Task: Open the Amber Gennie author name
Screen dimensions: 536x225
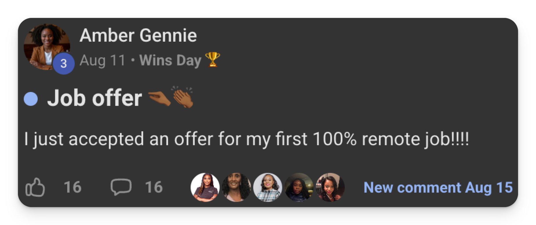Action: (x=138, y=35)
